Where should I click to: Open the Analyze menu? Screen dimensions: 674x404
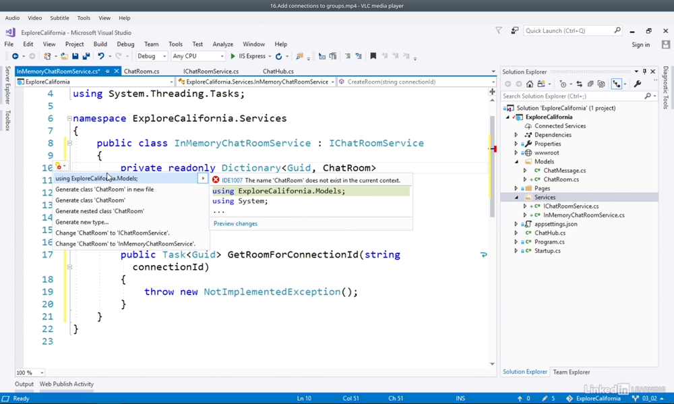tap(222, 44)
